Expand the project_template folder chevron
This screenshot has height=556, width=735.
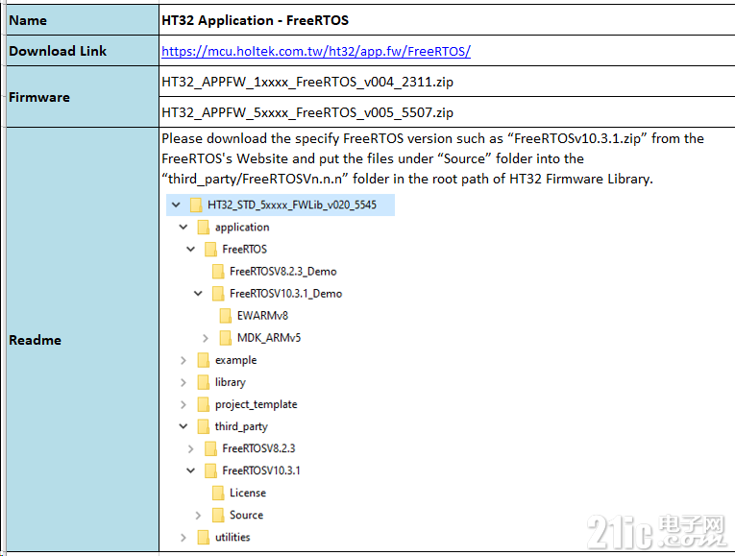pos(184,404)
